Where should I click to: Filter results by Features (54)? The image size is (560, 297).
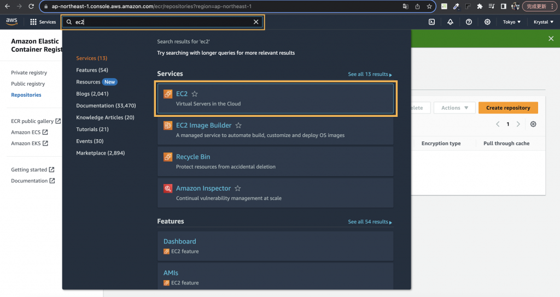click(92, 70)
